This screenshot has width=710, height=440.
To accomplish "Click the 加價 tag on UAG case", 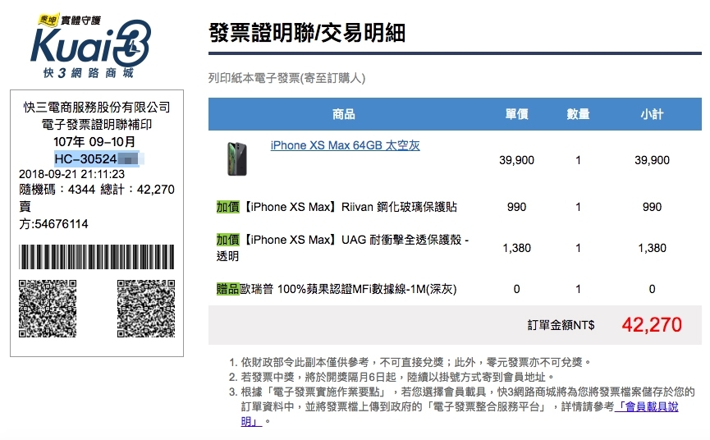I will 227,240.
